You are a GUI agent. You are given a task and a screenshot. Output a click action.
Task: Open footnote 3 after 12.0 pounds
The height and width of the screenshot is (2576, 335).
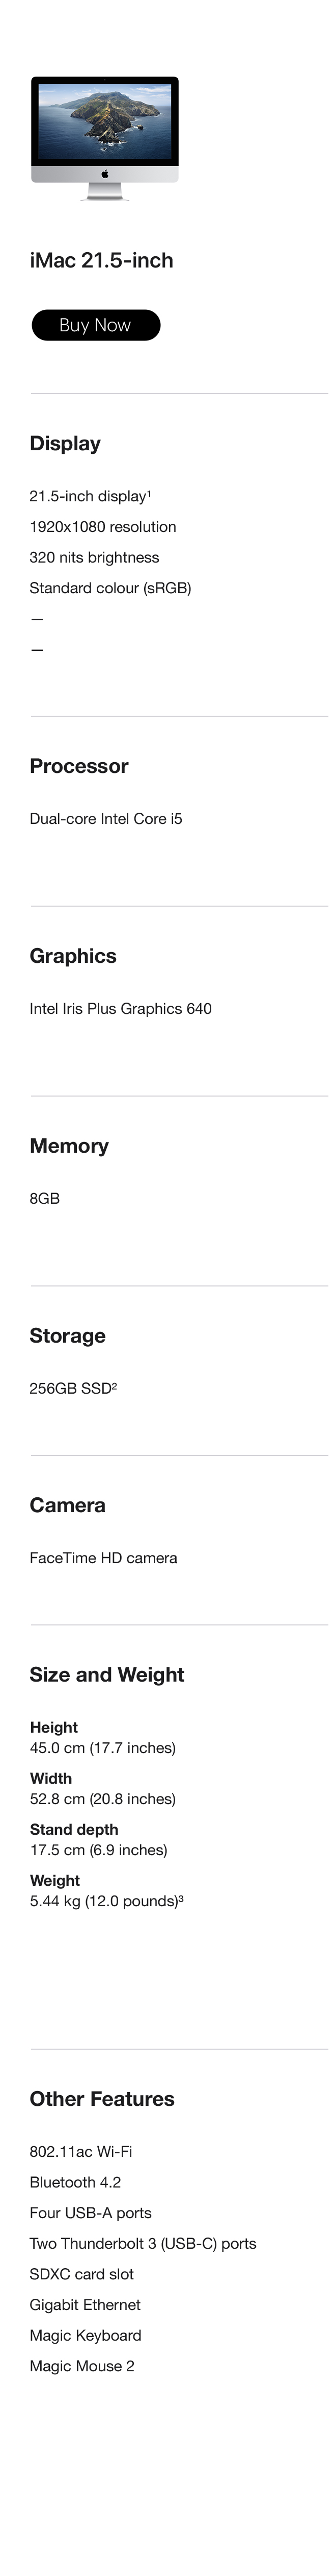coord(180,1898)
